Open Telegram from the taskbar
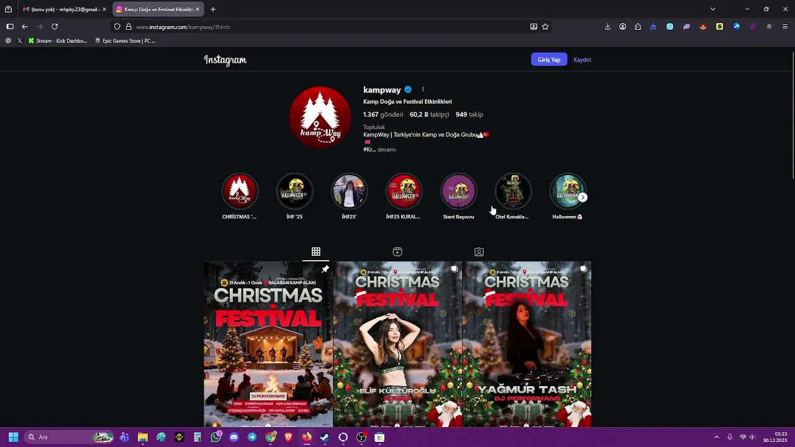 click(252, 437)
